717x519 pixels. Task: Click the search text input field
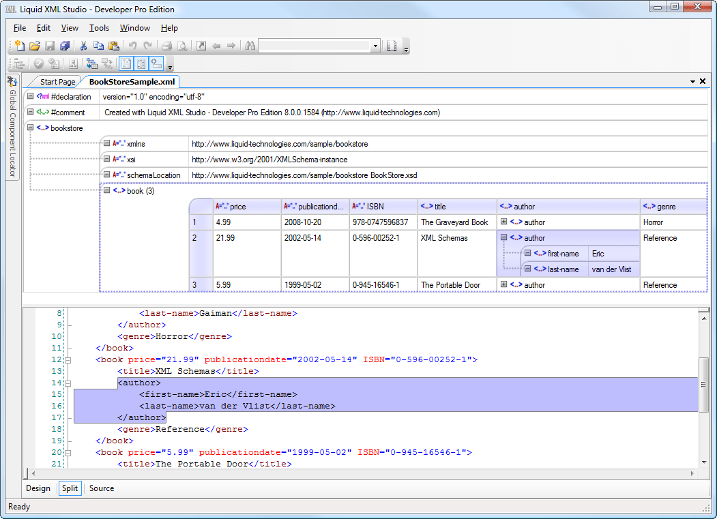tap(314, 46)
